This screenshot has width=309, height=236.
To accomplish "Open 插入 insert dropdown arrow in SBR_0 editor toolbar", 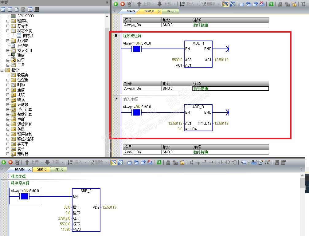I will pyautogui.click(x=198, y=4).
